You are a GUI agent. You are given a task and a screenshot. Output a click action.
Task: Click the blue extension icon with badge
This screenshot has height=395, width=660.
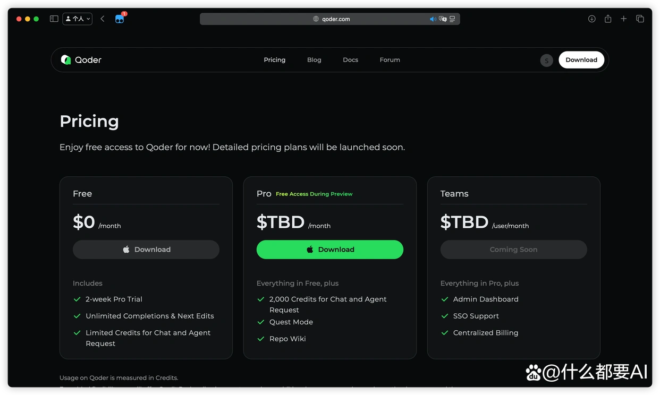point(120,19)
